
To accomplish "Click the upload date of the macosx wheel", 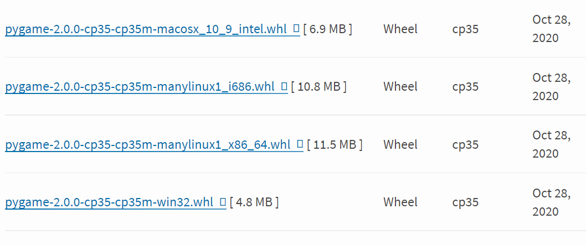I will pos(551,29).
